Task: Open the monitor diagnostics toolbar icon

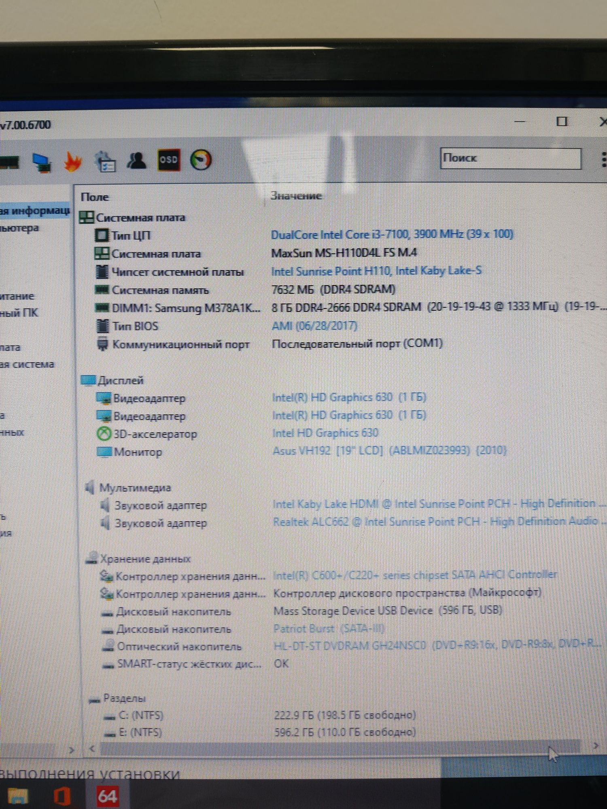Action: pos(42,163)
